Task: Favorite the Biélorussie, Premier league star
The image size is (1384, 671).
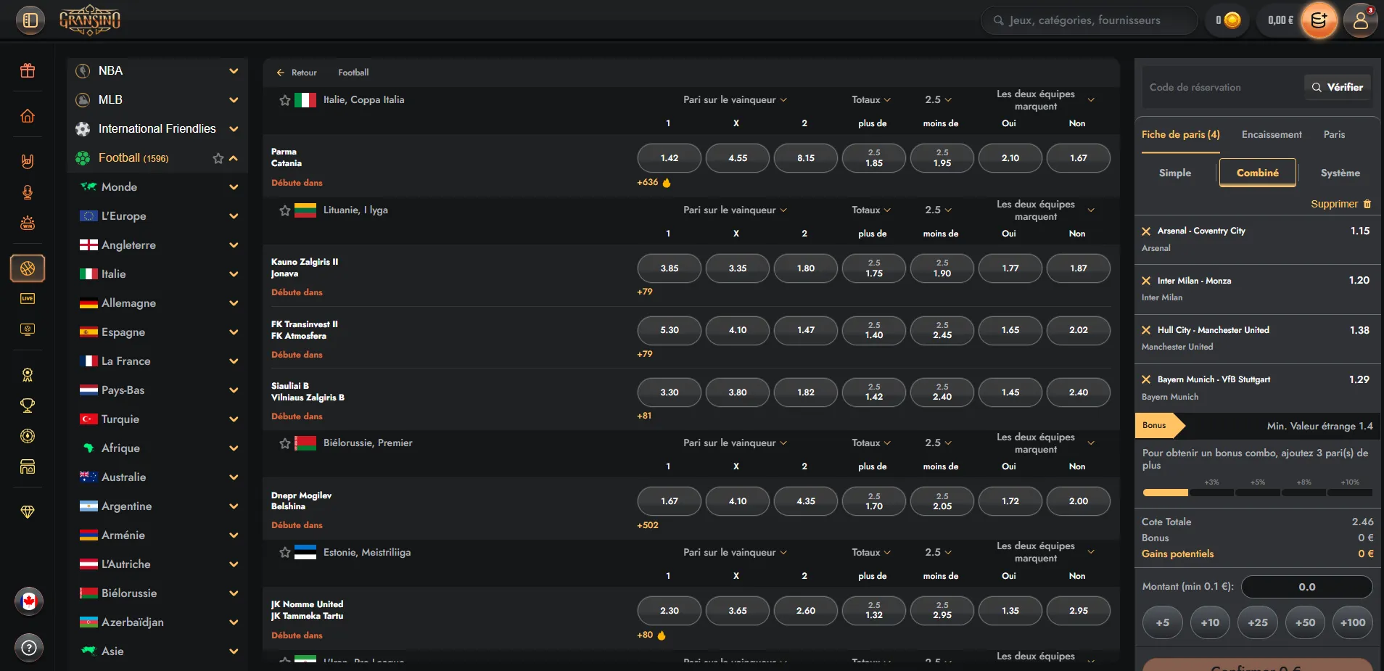Action: (285, 443)
